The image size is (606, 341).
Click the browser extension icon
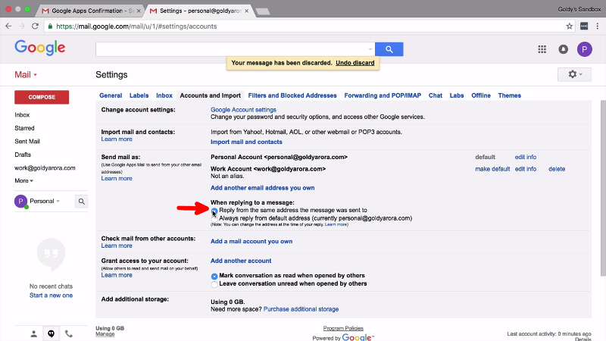pyautogui.click(x=584, y=27)
